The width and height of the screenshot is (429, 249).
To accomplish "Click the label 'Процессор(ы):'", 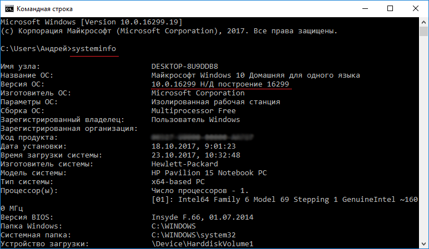I will click(29, 191).
